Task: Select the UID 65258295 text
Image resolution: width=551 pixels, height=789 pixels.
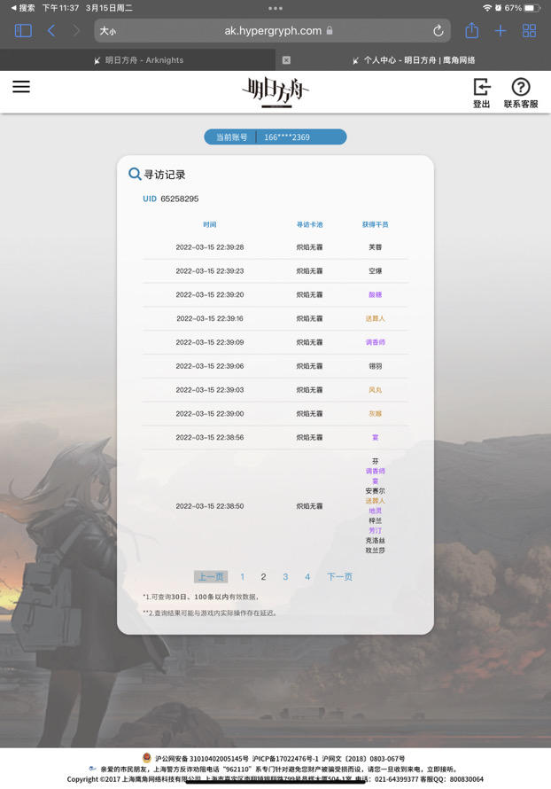Action: 170,199
